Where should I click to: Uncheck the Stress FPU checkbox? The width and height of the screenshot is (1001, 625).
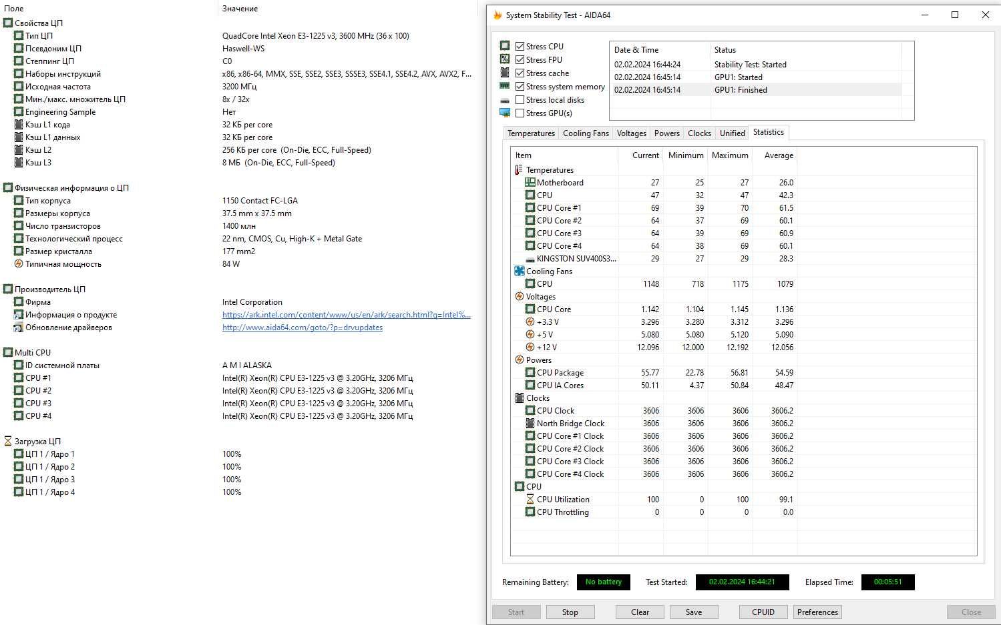520,60
